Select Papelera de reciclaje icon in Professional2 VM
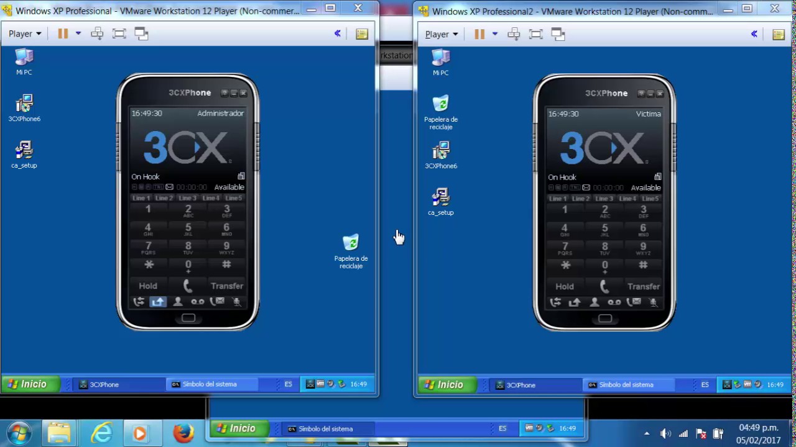The width and height of the screenshot is (796, 447). coord(441,112)
